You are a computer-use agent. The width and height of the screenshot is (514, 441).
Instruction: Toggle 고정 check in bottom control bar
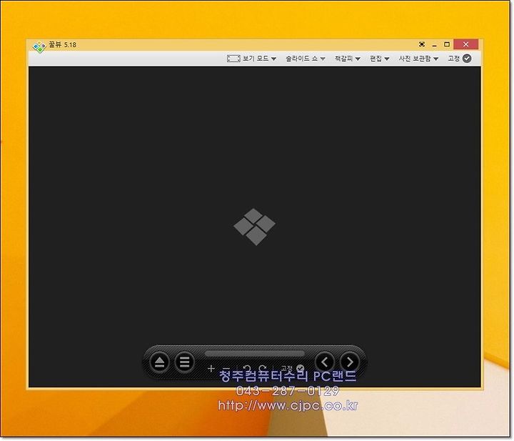[x=293, y=369]
